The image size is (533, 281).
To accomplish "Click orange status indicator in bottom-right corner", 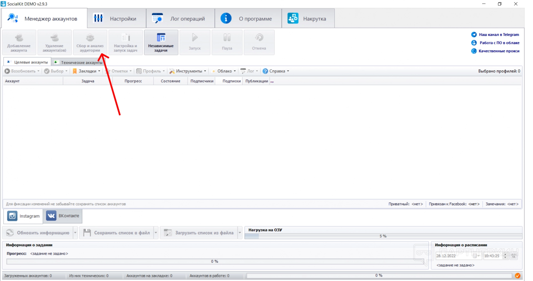I will tap(517, 275).
